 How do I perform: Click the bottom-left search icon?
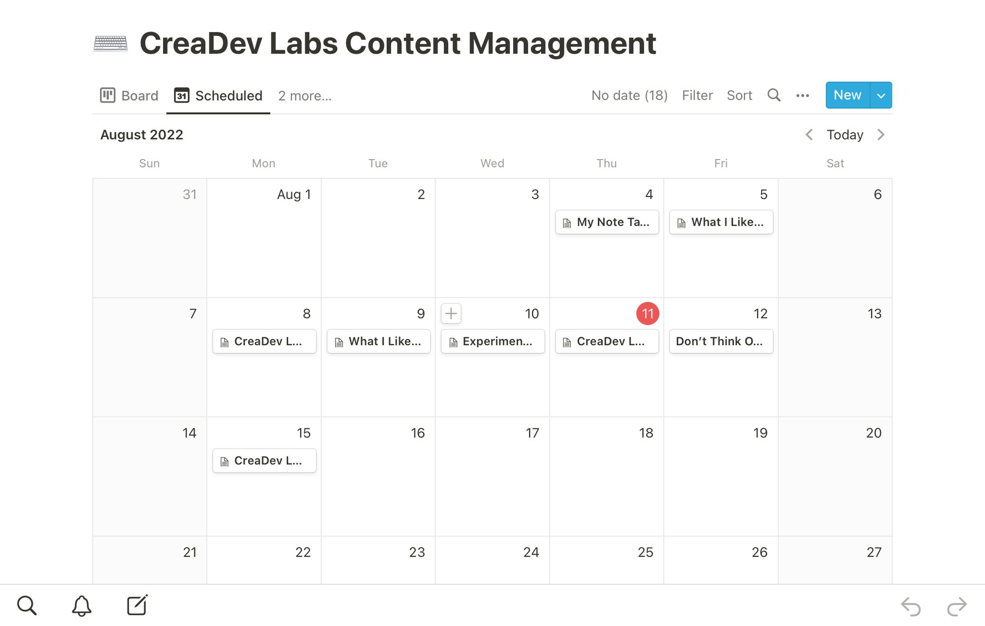(x=27, y=605)
